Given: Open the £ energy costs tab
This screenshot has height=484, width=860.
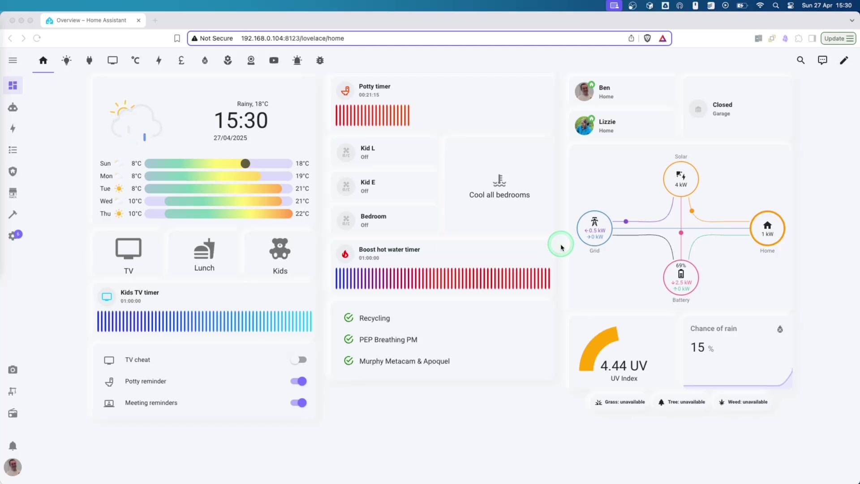Looking at the screenshot, I should point(181,60).
